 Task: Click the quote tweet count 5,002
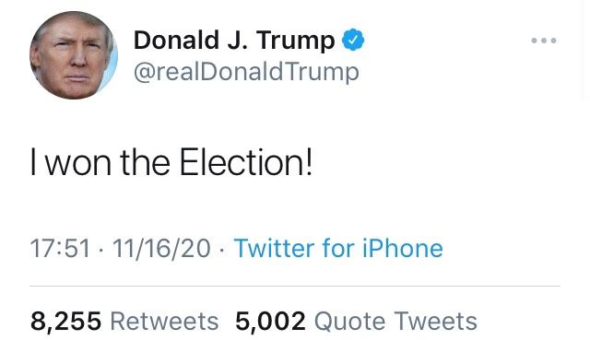[x=270, y=322]
